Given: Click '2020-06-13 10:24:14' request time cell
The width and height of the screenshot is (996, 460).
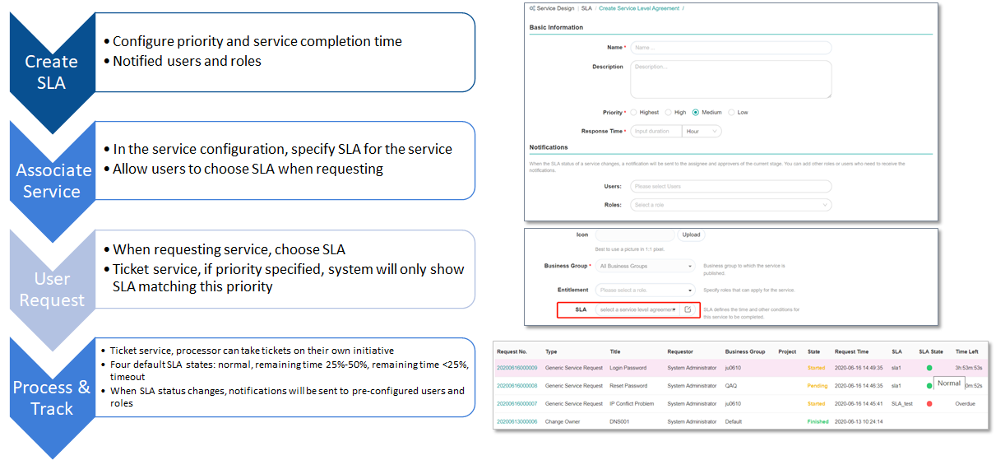Looking at the screenshot, I should click(x=857, y=421).
